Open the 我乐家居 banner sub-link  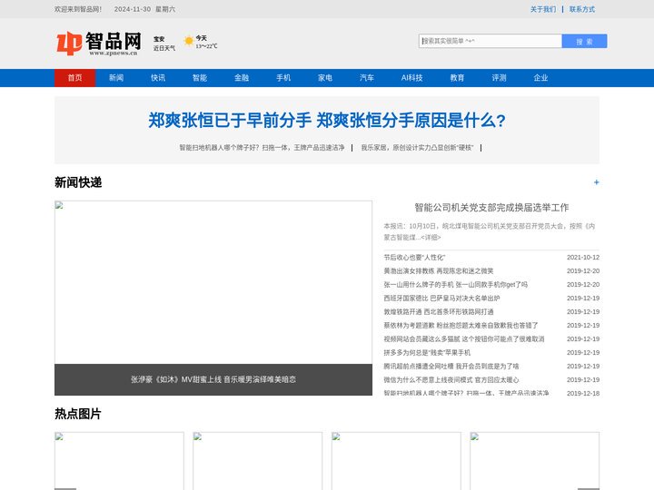417,148
